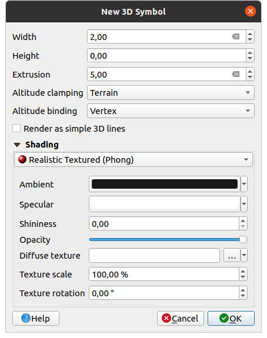Decrease Texture scale with down arrow
The height and width of the screenshot is (338, 267).
click(243, 277)
